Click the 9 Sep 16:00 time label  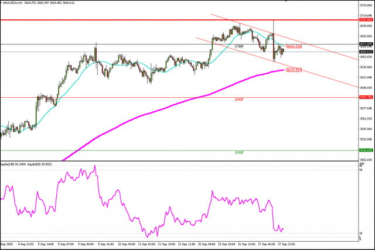(x=105, y=244)
